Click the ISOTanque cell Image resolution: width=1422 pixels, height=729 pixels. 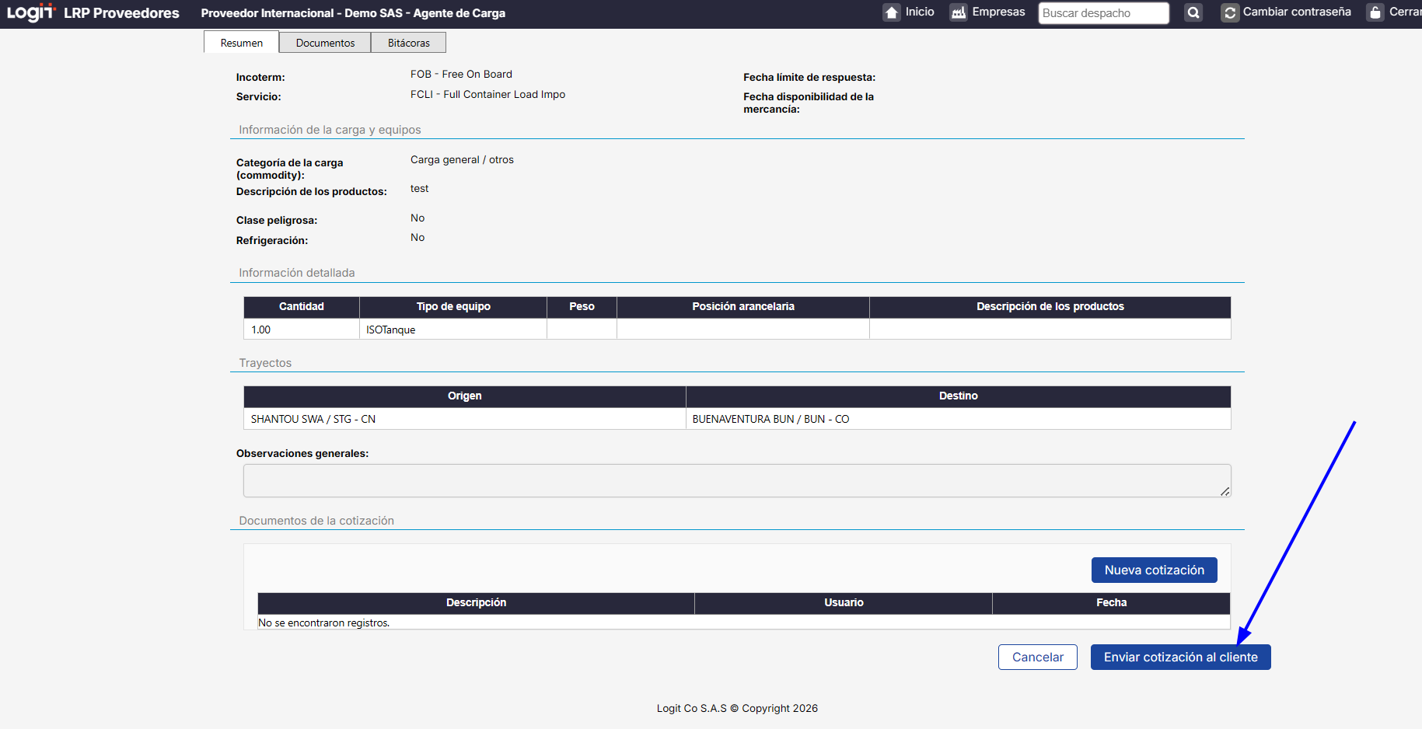point(453,330)
